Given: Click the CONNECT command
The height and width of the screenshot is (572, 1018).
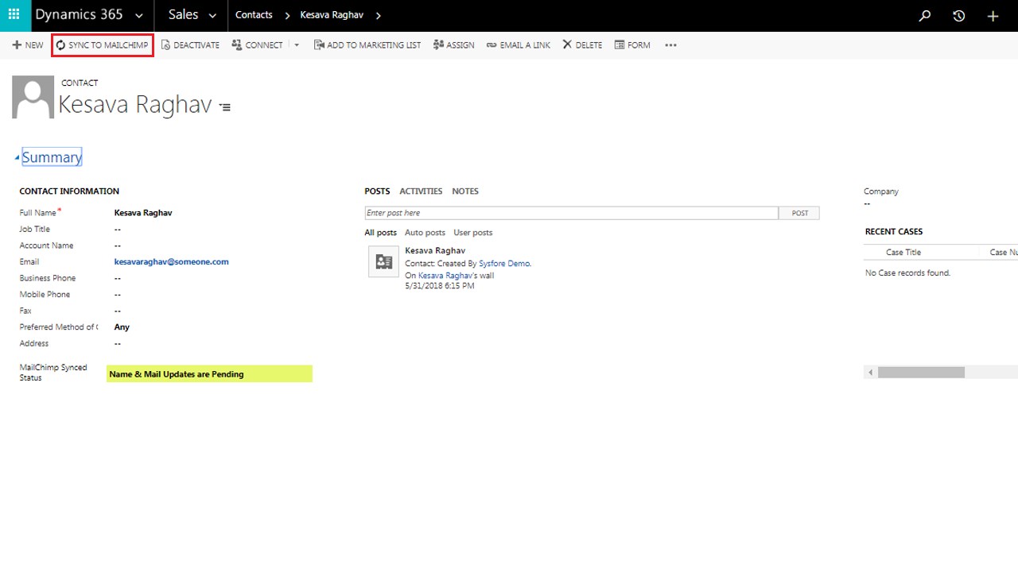Looking at the screenshot, I should (x=257, y=45).
